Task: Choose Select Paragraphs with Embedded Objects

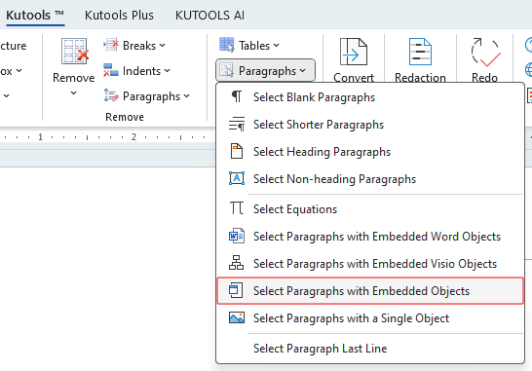Action: point(370,290)
